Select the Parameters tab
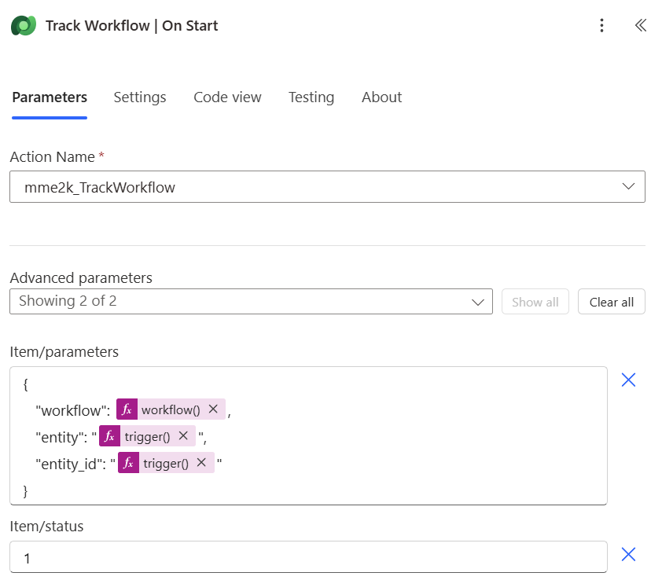Viewport: 651px width, 580px height. click(x=50, y=97)
